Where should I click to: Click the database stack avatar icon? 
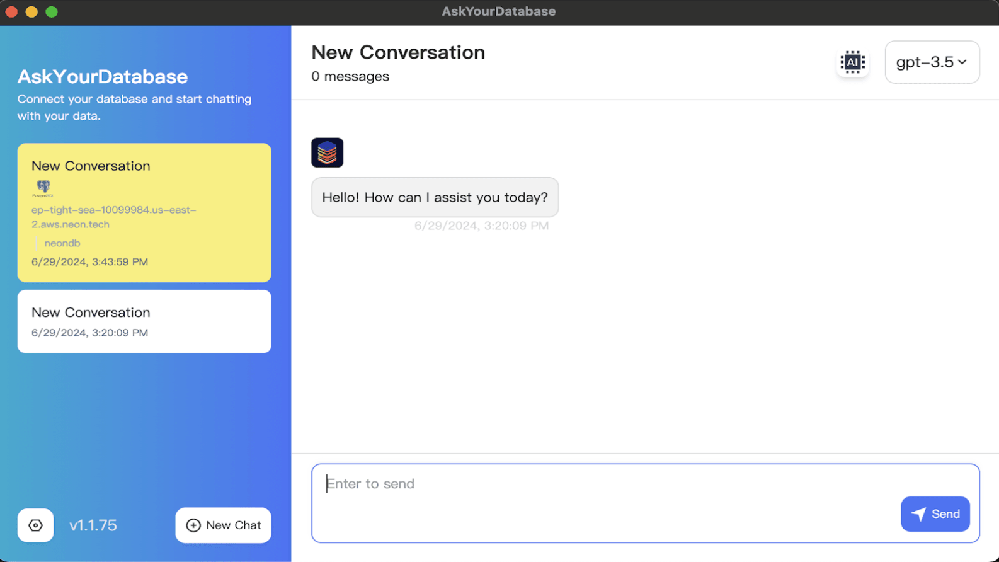[327, 152]
